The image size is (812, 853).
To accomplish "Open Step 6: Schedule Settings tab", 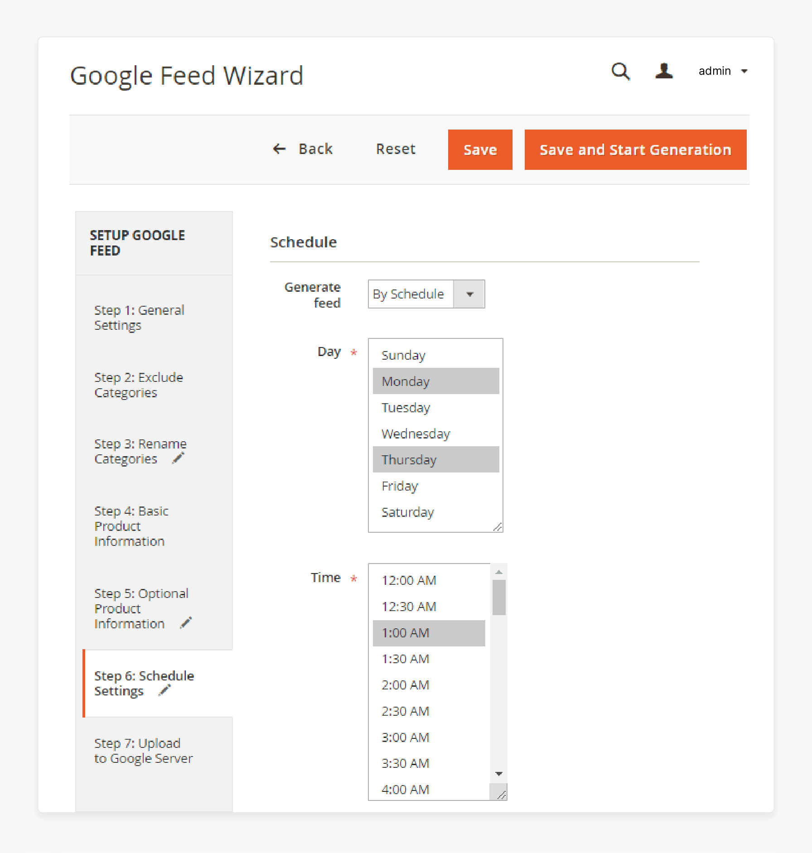I will coord(158,683).
